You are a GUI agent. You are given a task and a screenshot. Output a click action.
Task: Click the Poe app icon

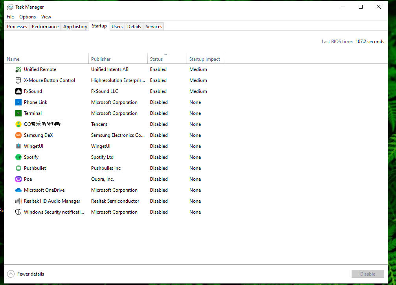(18, 179)
